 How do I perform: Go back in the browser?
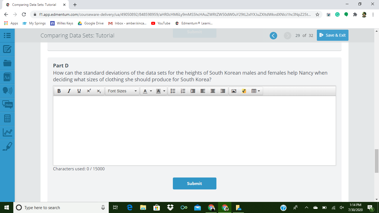[6, 14]
